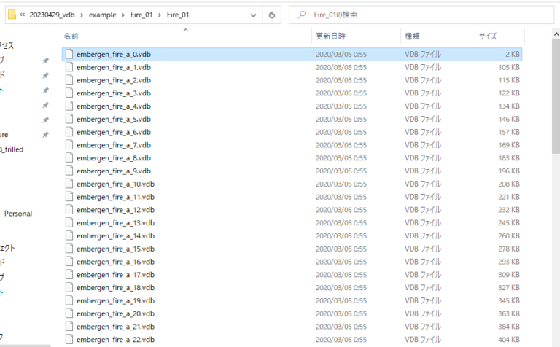This screenshot has height=347, width=560.
Task: Click file icon of embergen_fire_a_5.vdb
Action: pyautogui.click(x=69, y=119)
